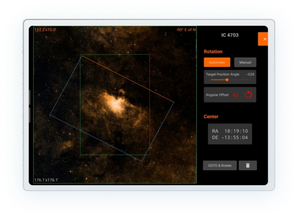Click the -028 target position angle value
The height and width of the screenshot is (218, 298).
[250, 74]
